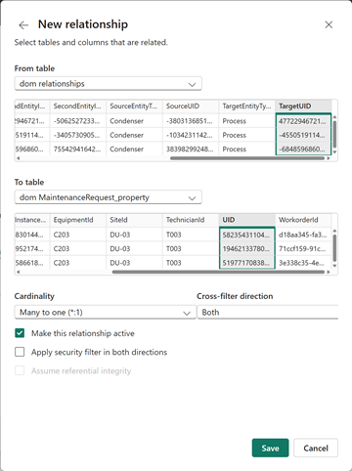Click the cell d18aa345-fa3... in WorkorderId
The image size is (352, 471).
[x=303, y=235]
